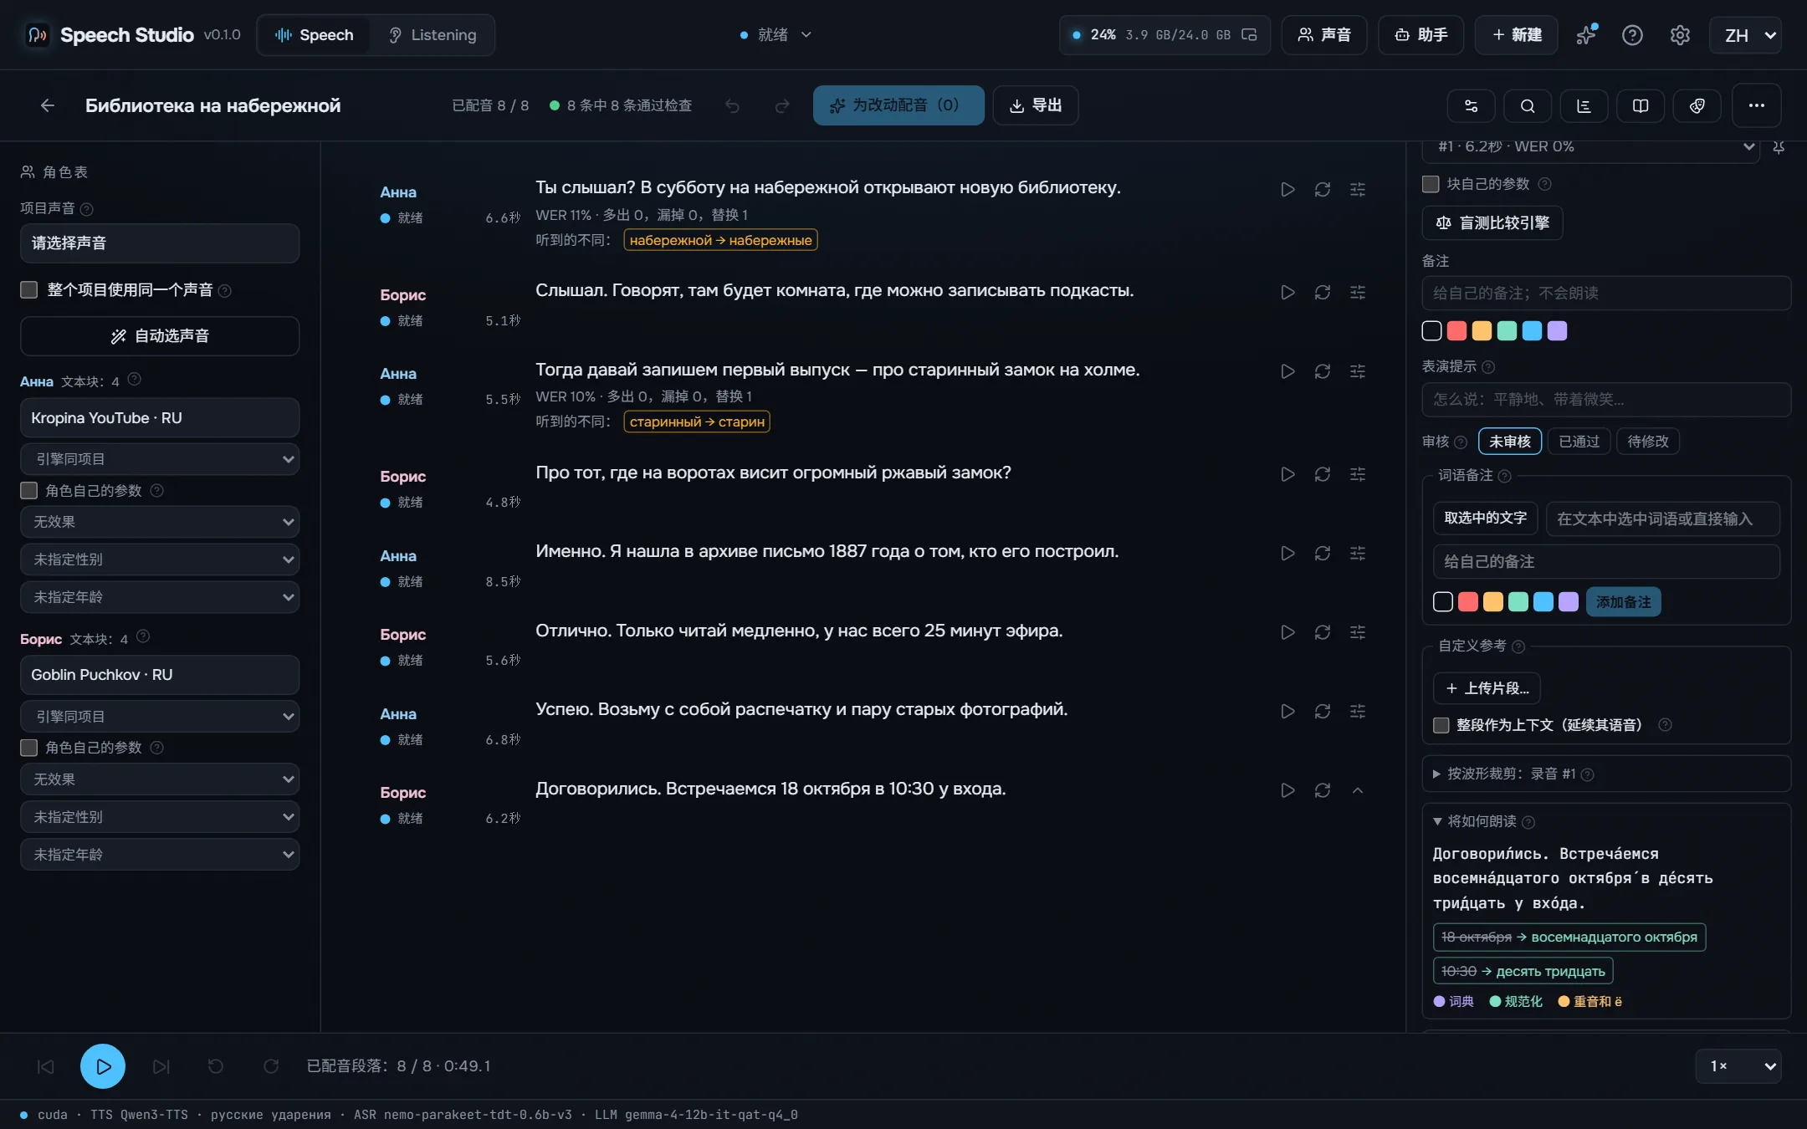Viewport: 1807px width, 1129px height.
Task: Open the settings gear in the top bar
Action: coord(1680,35)
